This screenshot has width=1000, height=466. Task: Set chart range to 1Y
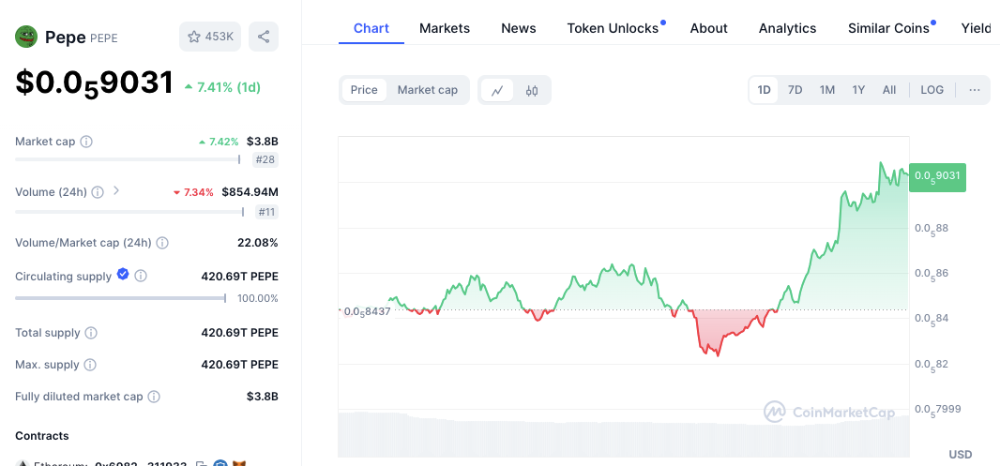(858, 90)
